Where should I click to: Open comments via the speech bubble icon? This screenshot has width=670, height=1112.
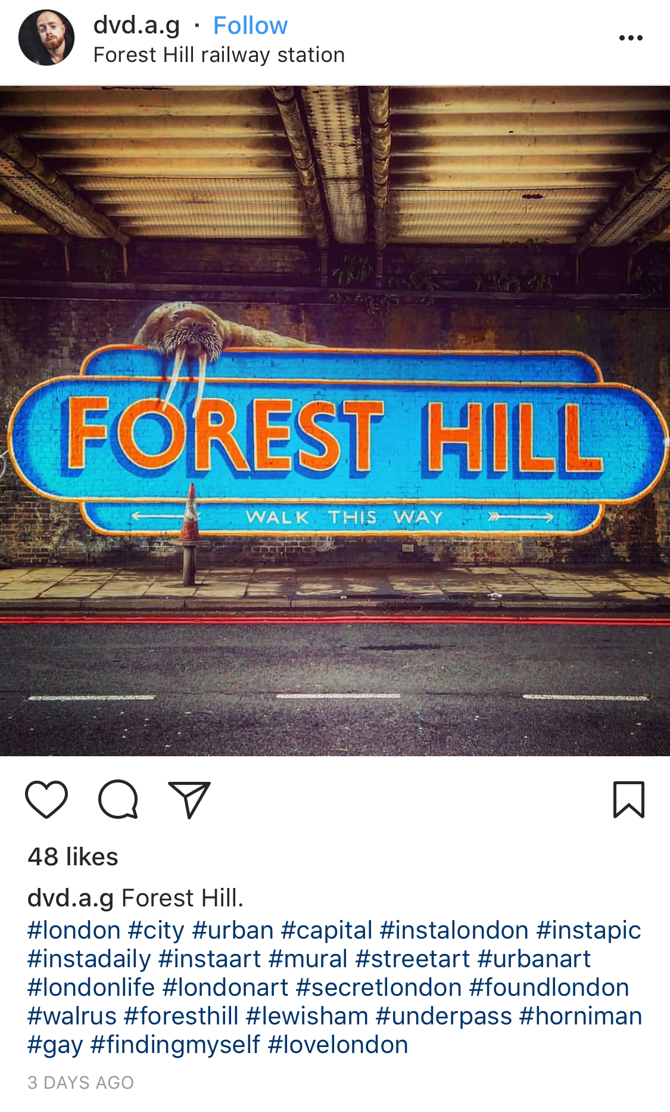point(118,799)
